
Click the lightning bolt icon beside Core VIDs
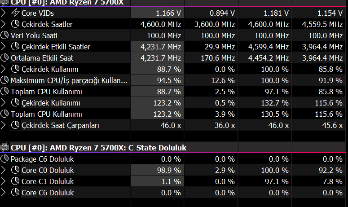15,13
